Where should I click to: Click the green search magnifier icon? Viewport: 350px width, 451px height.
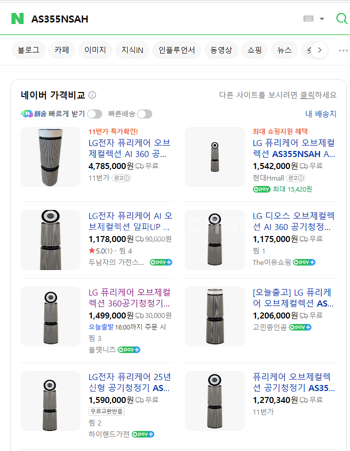pyautogui.click(x=341, y=18)
